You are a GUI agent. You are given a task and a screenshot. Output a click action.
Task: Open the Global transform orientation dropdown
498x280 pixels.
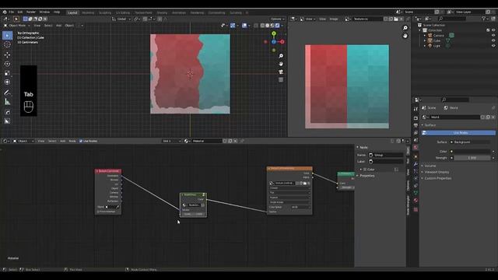click(121, 19)
